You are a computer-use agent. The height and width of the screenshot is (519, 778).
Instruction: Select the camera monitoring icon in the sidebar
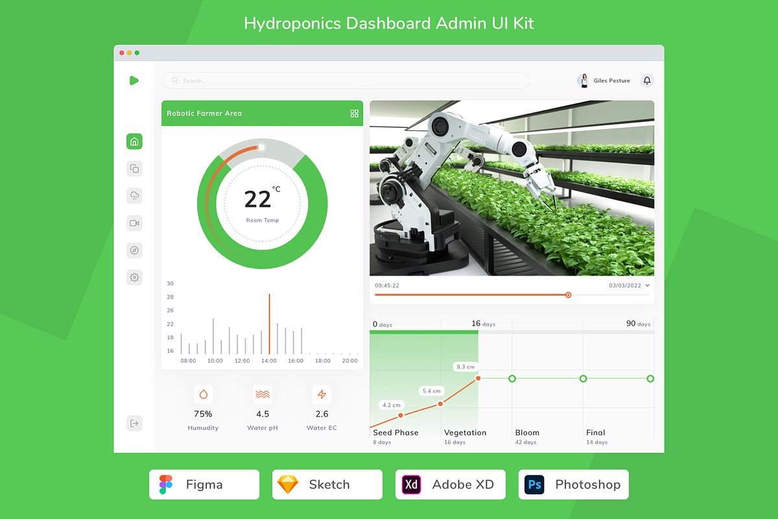coord(134,223)
